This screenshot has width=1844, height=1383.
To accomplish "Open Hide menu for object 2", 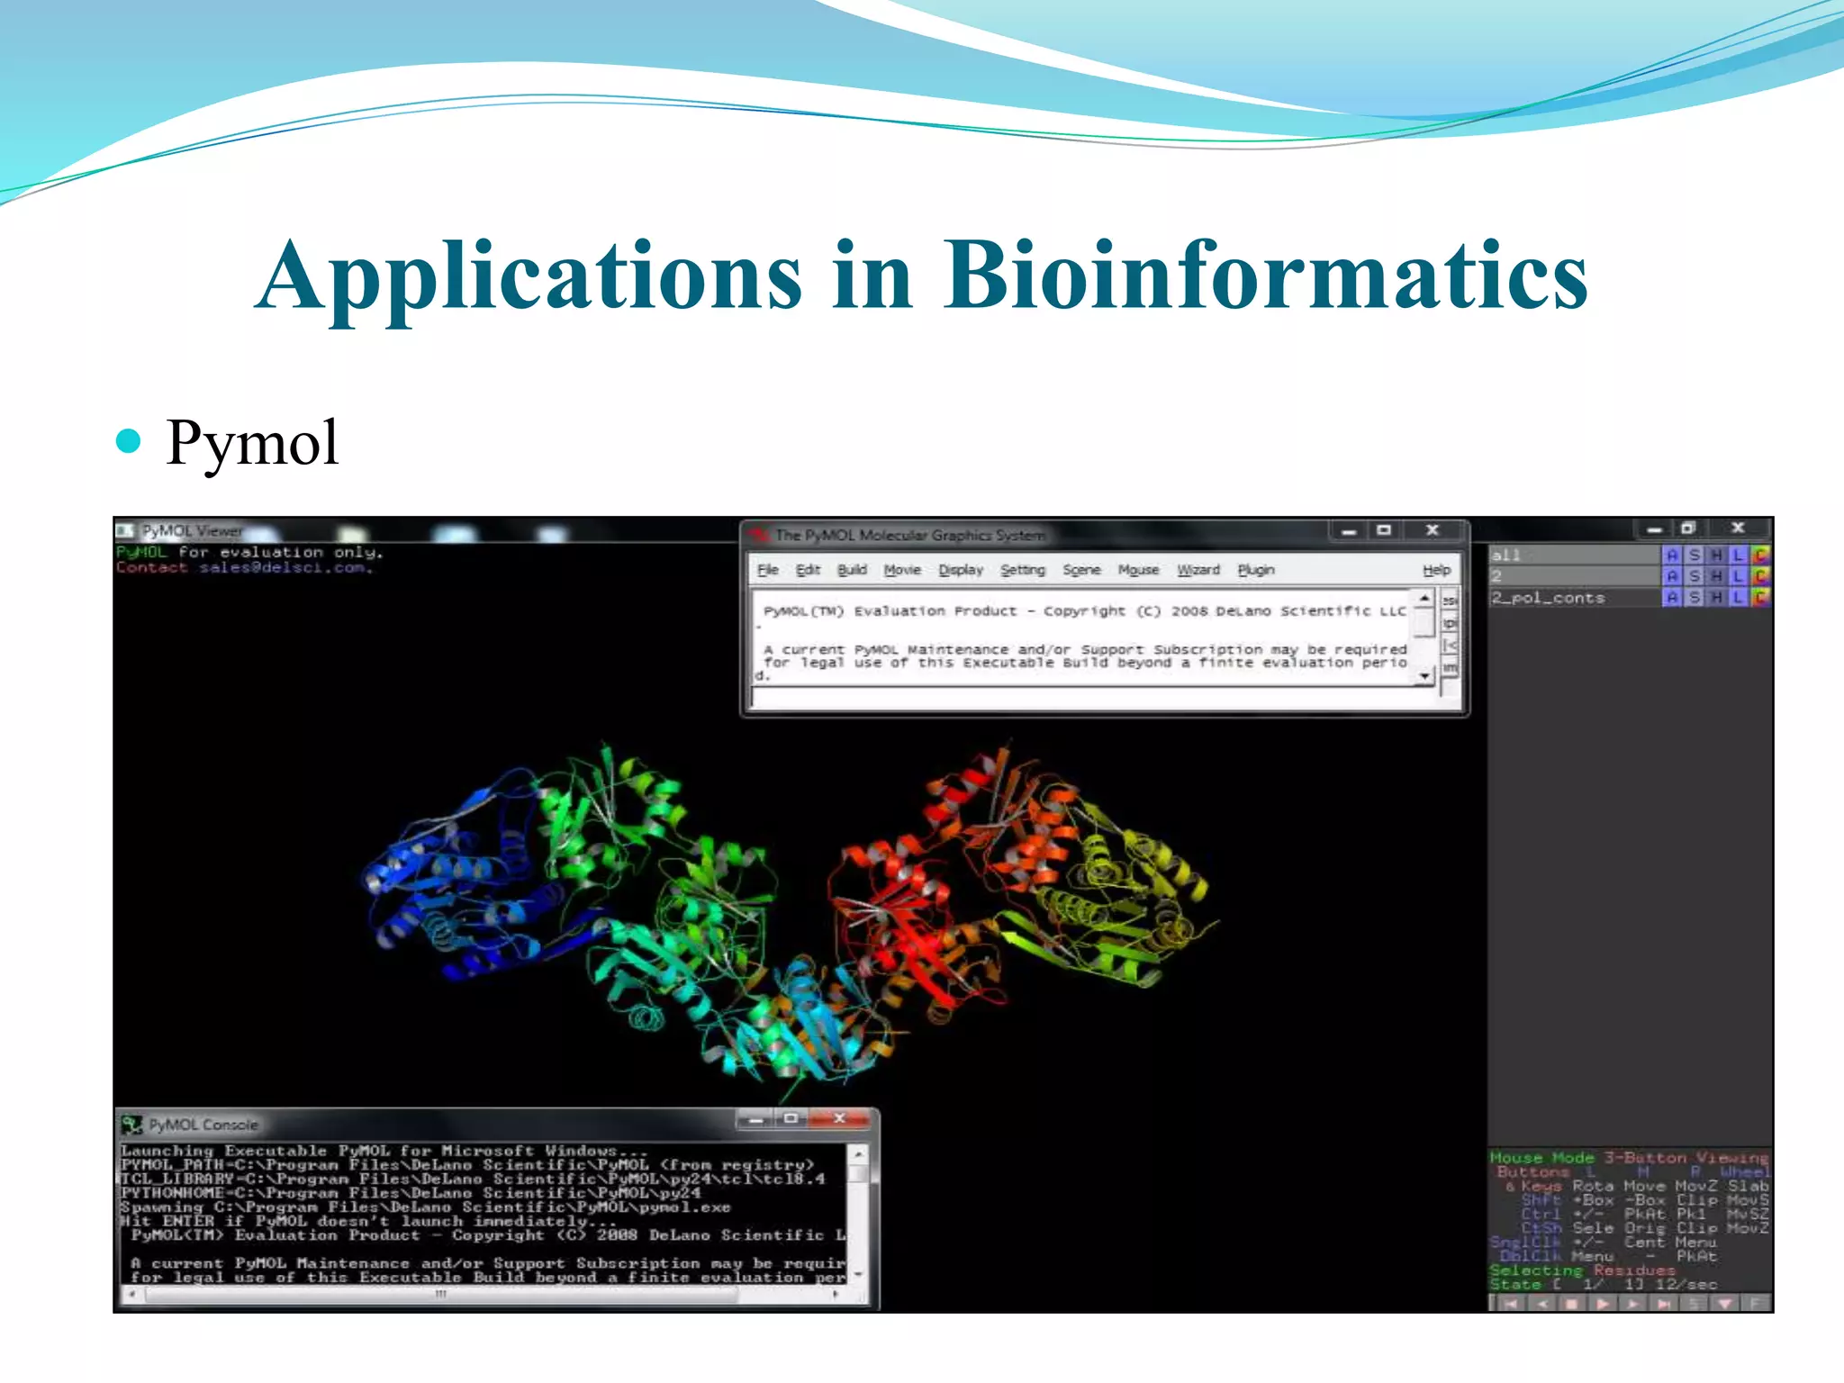I will pos(1716,576).
